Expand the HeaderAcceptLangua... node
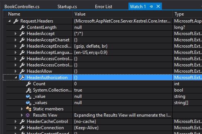This screenshot has height=134, width=202. point(16,52)
